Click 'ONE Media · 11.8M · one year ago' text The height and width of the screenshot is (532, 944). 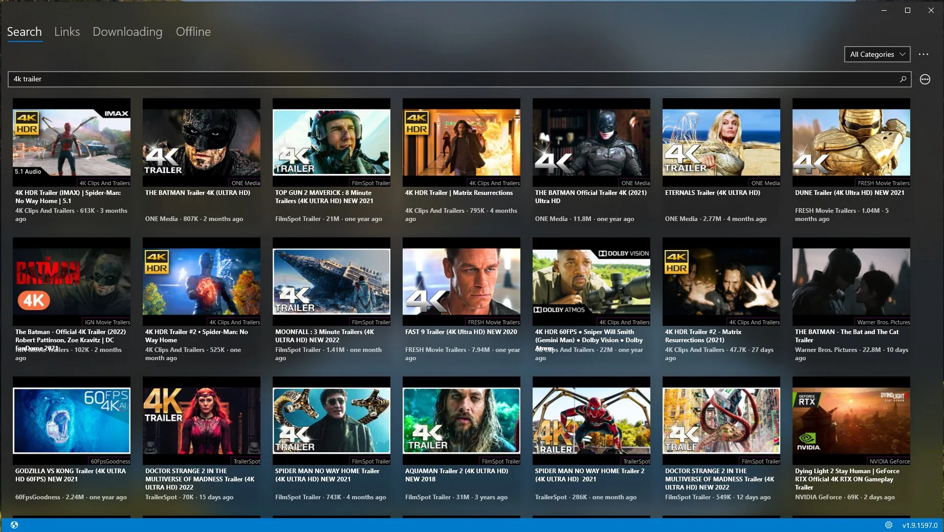pos(584,219)
